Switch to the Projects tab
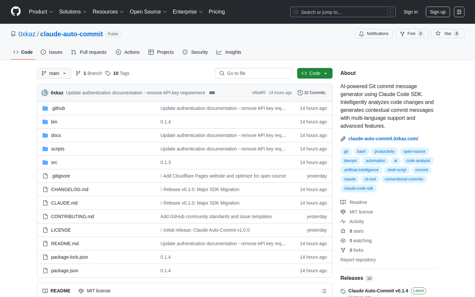This screenshot has width=475, height=297. pos(161,52)
